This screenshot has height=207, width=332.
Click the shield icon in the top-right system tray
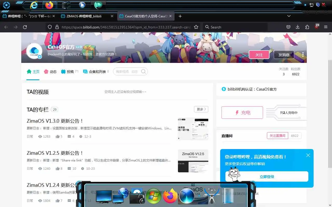click(317, 5)
